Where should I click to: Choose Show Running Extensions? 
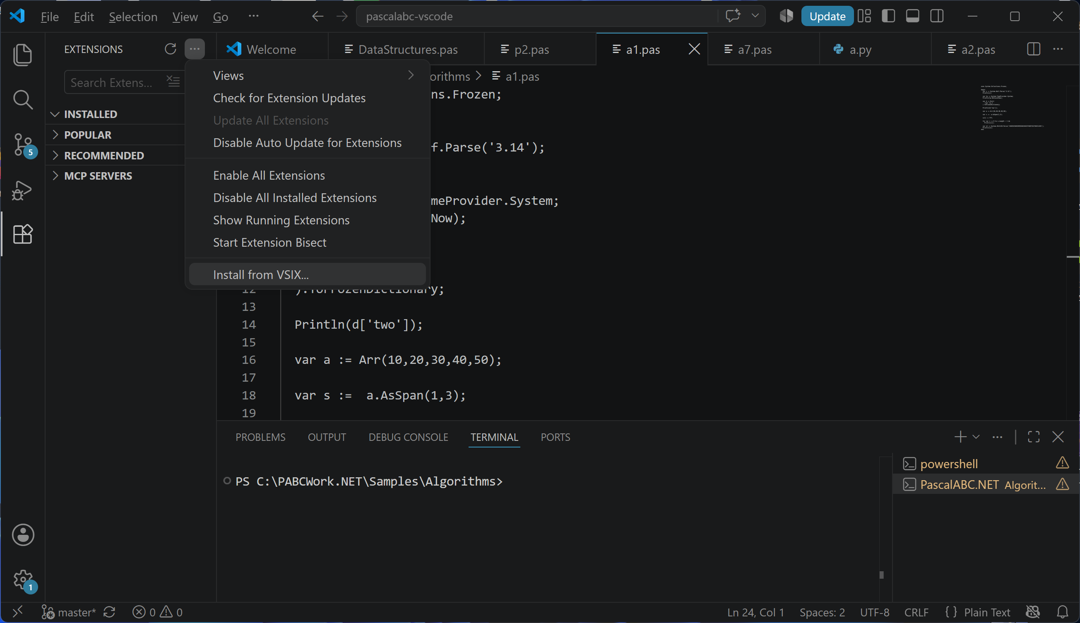307,220
